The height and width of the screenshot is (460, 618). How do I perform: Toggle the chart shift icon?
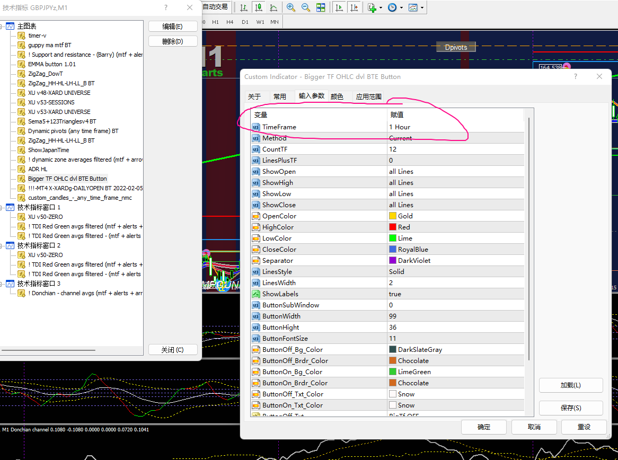(x=354, y=7)
